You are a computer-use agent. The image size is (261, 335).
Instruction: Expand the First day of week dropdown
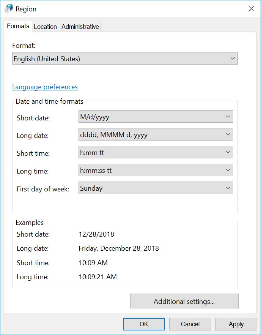156,188
